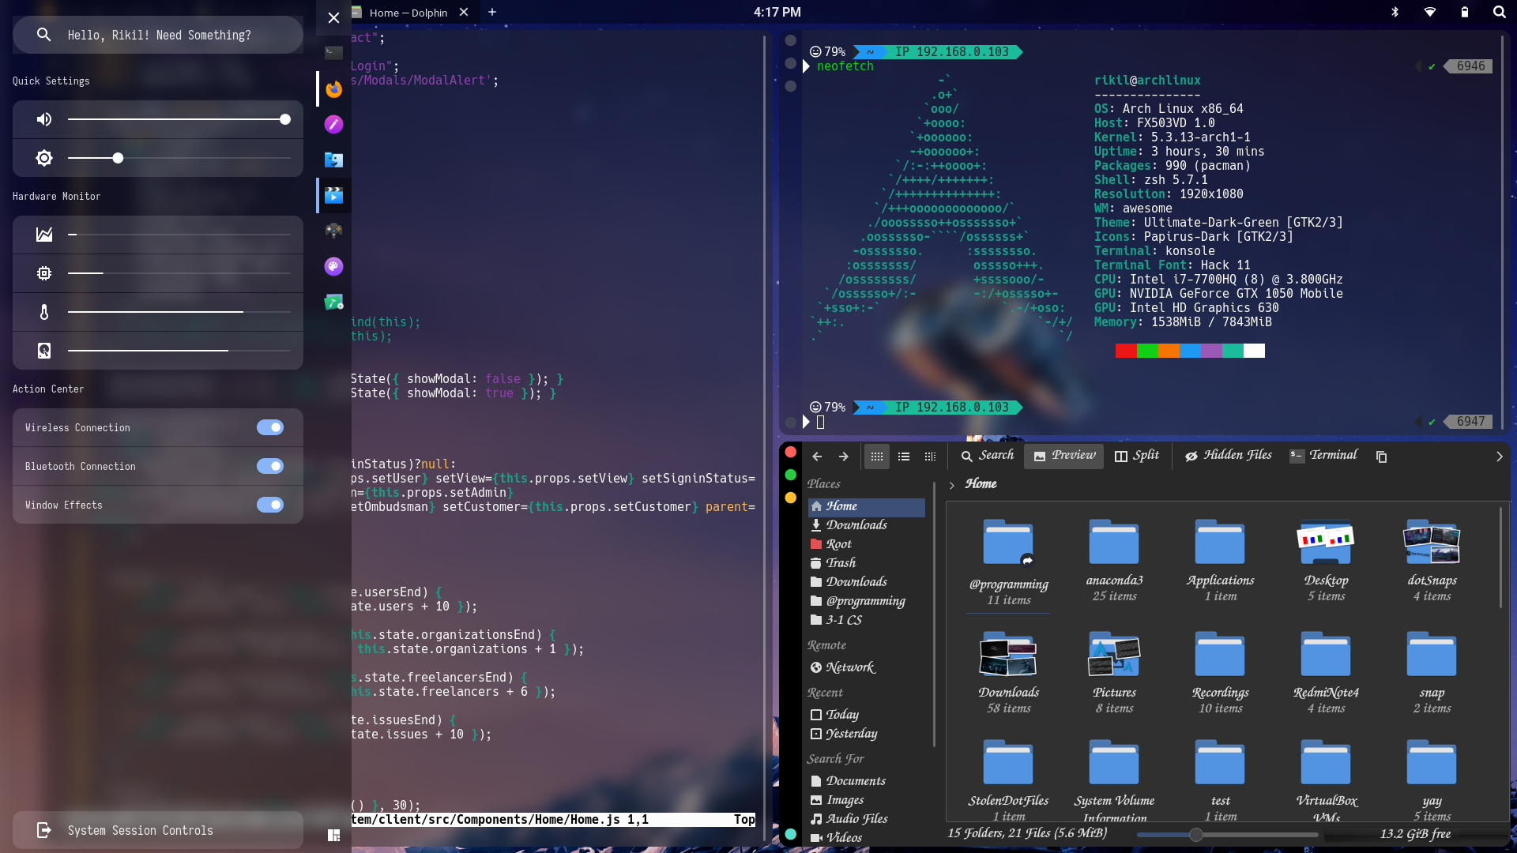Click the chart usage icon in Hardware Monitor

(44, 235)
